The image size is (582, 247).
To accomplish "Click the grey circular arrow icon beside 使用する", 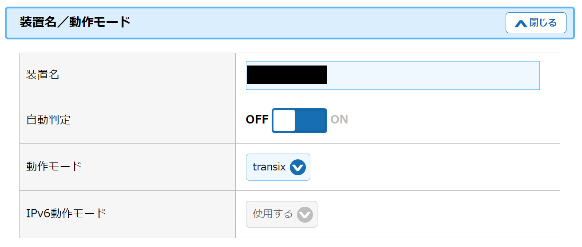I will pyautogui.click(x=305, y=215).
